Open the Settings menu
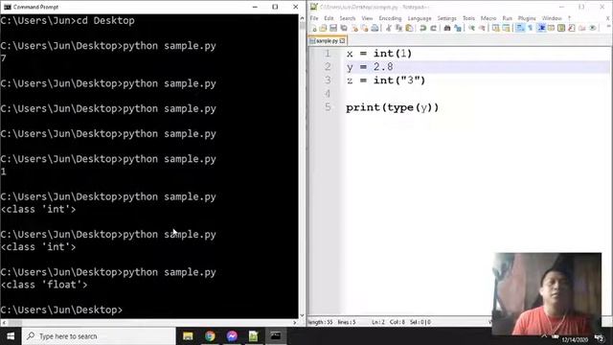The image size is (613, 345). point(447,18)
